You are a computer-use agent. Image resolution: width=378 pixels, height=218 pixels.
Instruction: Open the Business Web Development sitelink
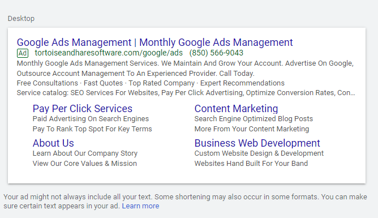click(257, 143)
